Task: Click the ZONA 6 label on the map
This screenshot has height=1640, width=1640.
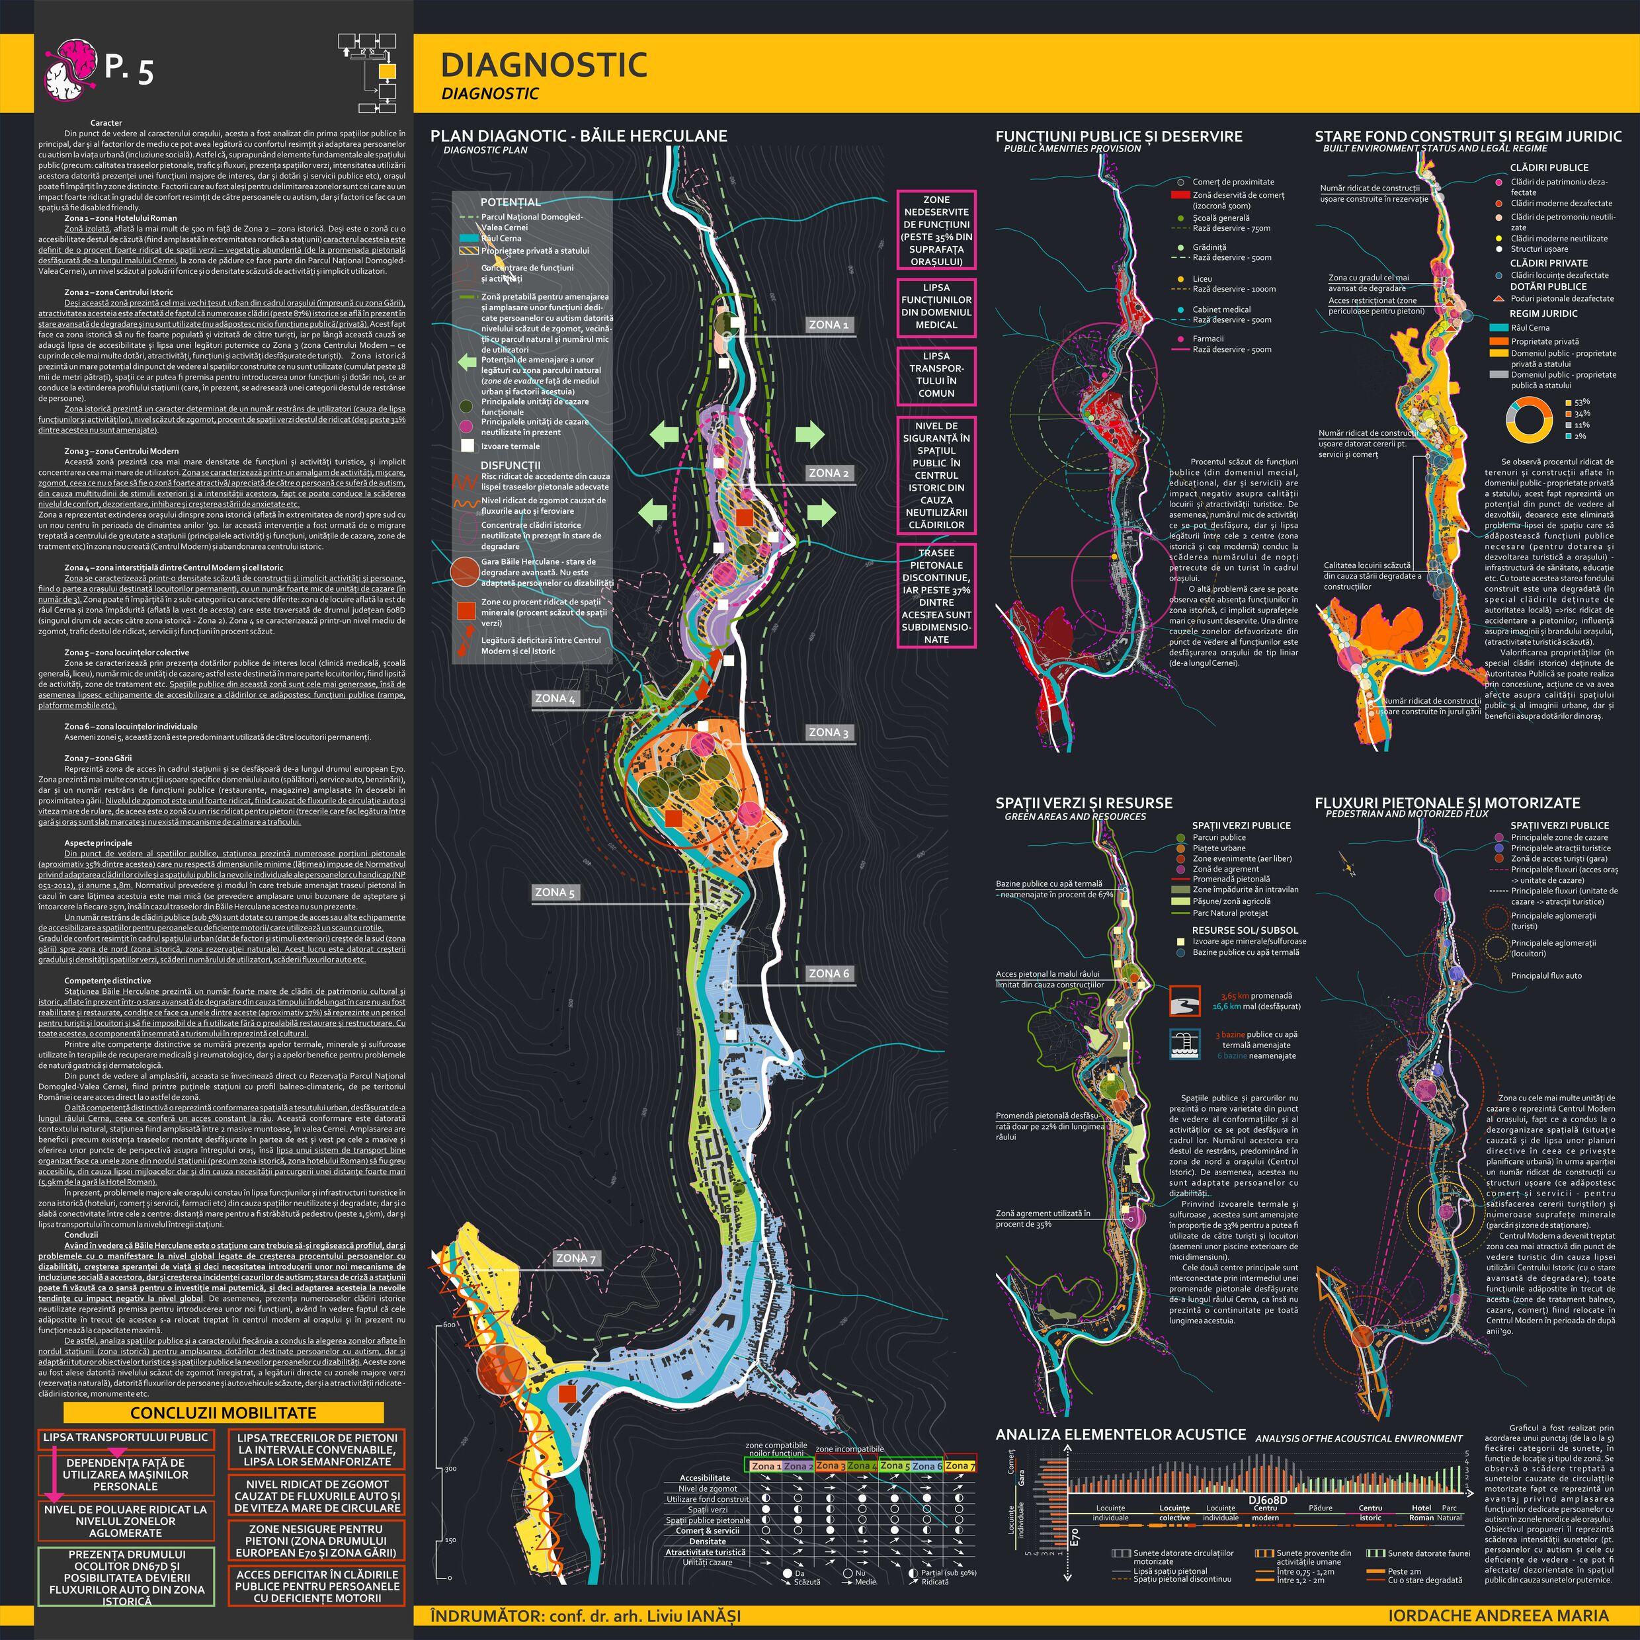Action: coord(829,973)
